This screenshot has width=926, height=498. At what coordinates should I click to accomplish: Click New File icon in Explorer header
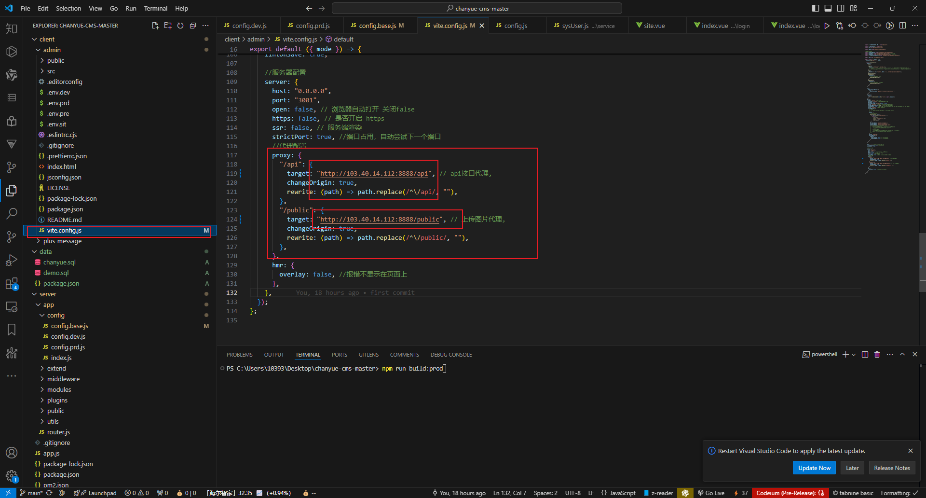tap(155, 26)
